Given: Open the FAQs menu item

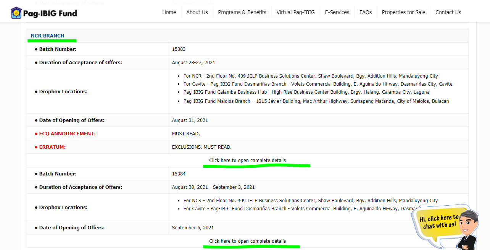Looking at the screenshot, I should pos(366,12).
